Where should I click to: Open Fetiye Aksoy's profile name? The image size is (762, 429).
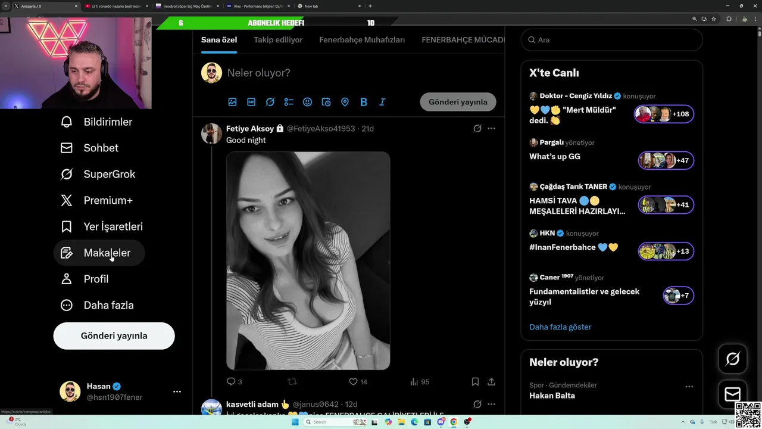(x=250, y=128)
